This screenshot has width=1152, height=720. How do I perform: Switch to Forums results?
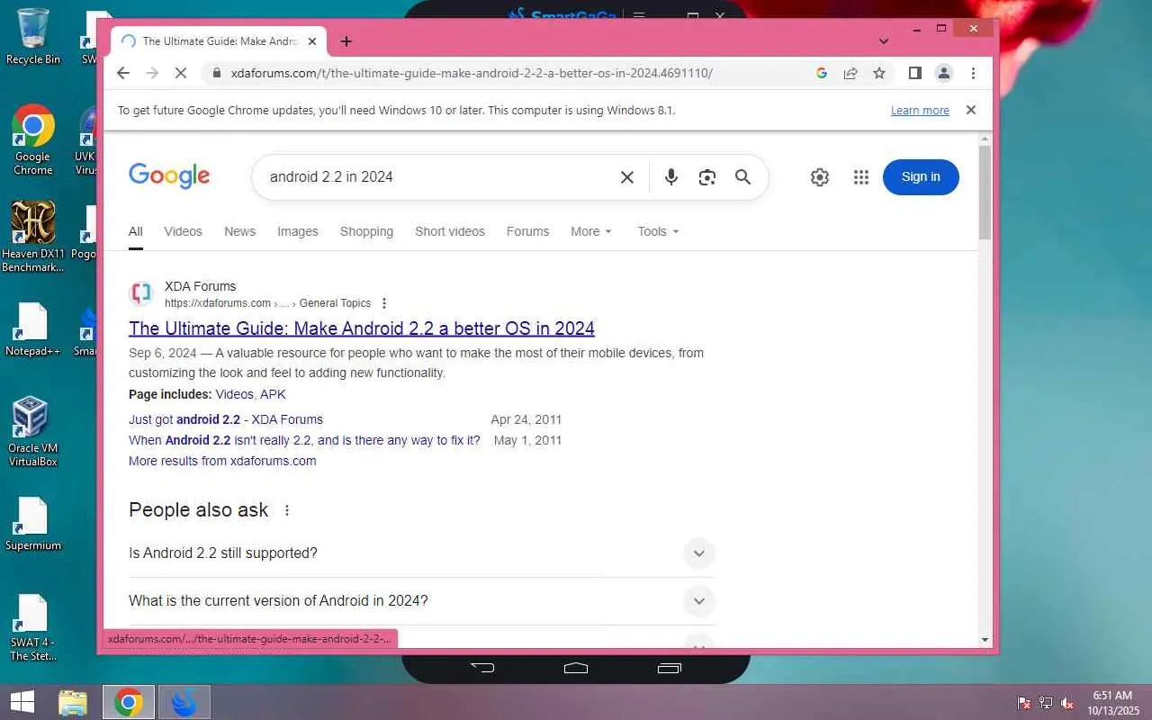[527, 231]
